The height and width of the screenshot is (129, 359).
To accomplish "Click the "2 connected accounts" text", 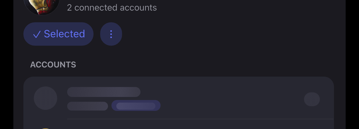I will [x=112, y=8].
